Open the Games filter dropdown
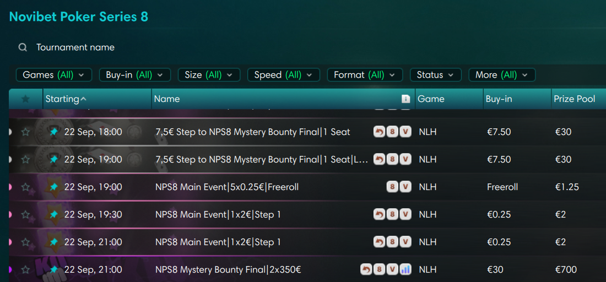This screenshot has width=606, height=282. (x=54, y=75)
